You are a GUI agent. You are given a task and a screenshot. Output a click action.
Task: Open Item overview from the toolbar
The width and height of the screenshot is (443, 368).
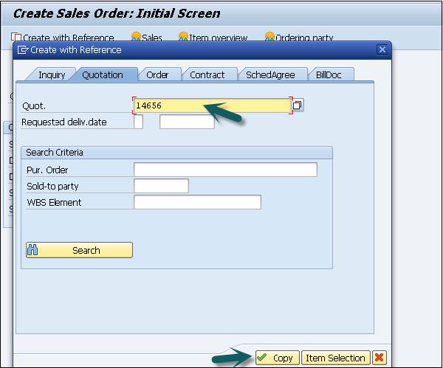point(213,37)
